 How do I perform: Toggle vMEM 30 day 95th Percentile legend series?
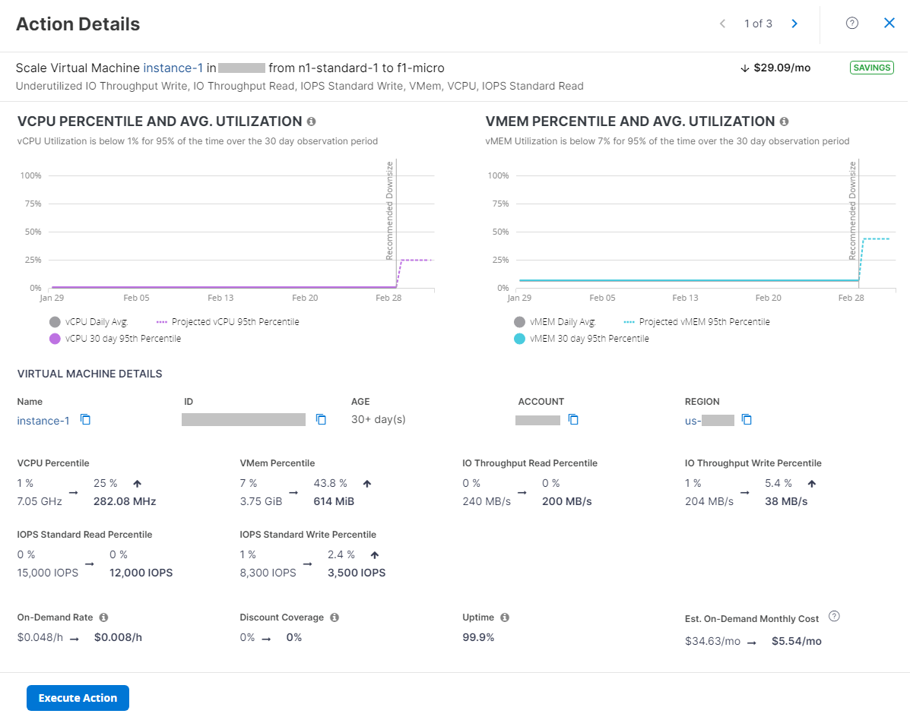tap(582, 339)
